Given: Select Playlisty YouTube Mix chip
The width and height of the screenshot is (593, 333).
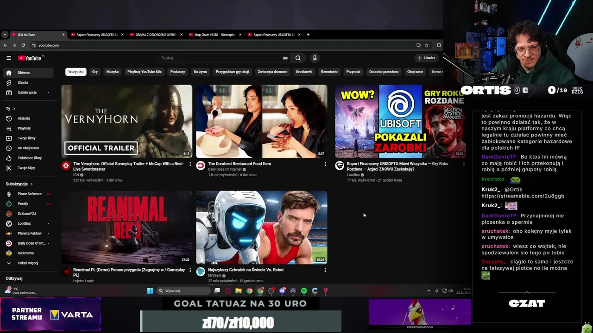Looking at the screenshot, I should [145, 72].
